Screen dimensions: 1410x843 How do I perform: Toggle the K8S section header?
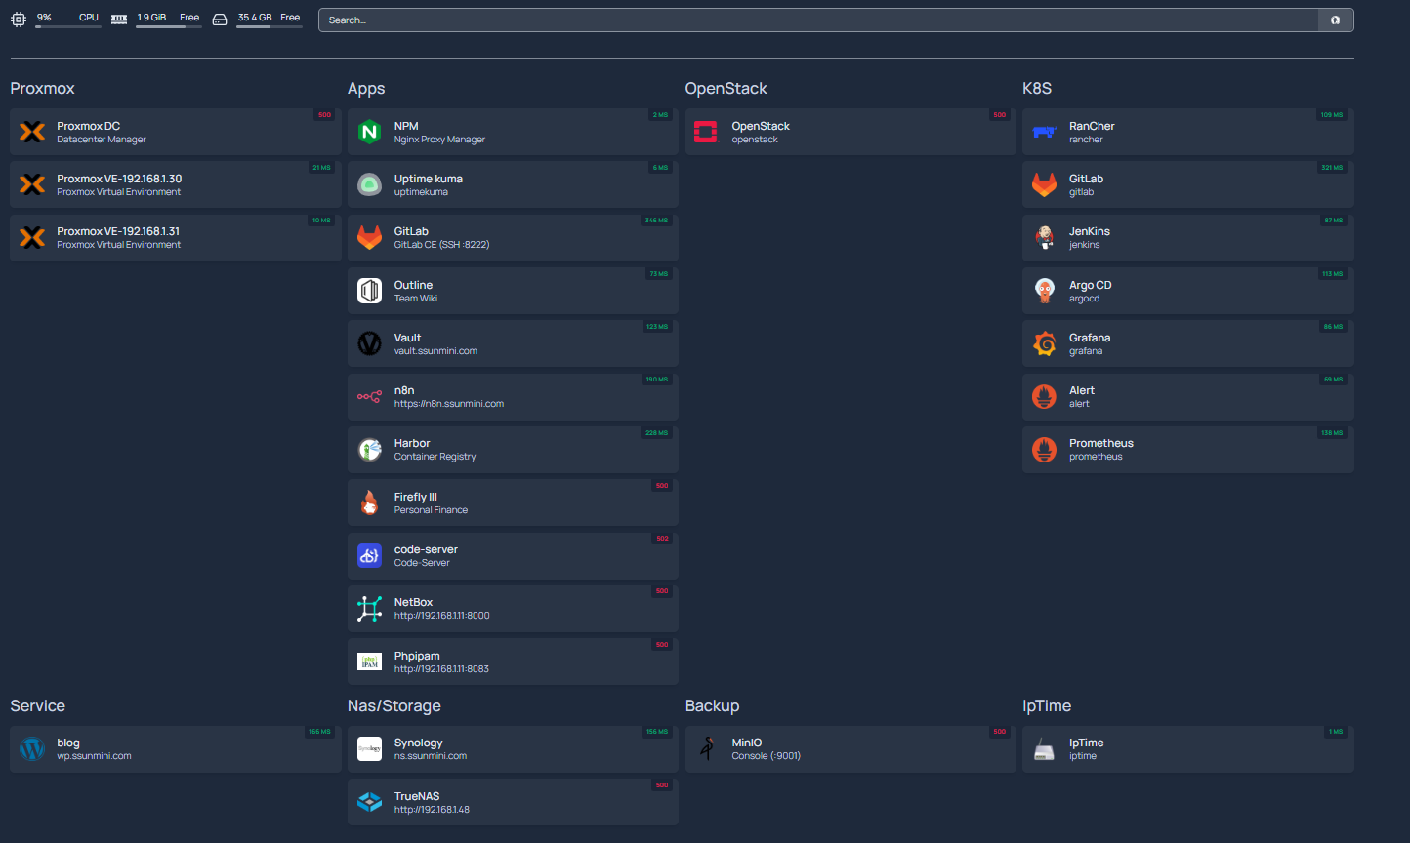click(x=1037, y=89)
